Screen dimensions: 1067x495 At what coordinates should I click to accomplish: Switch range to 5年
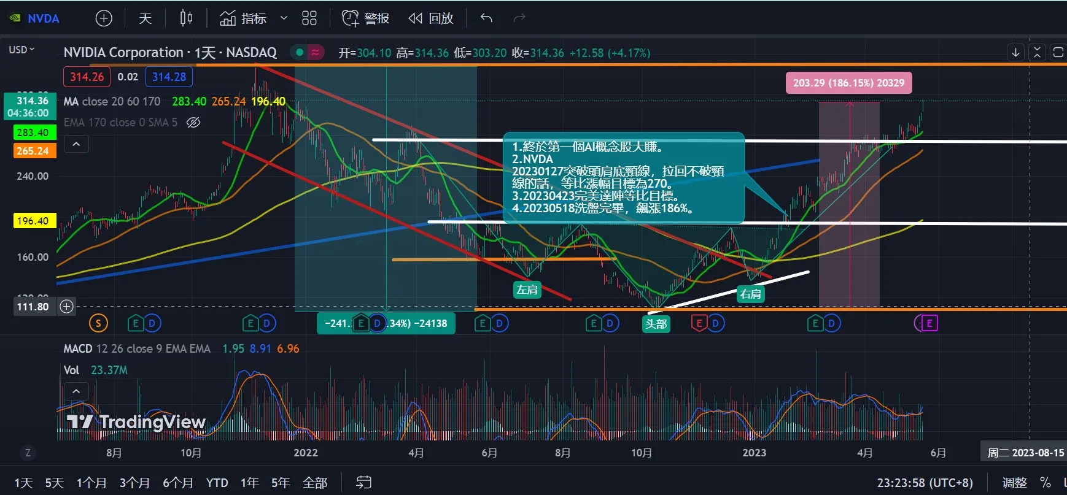(281, 483)
